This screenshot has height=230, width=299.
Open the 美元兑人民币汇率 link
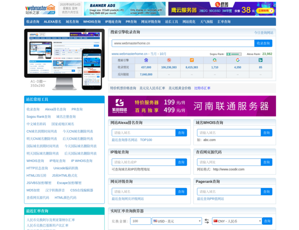pyautogui.click(x=152, y=88)
